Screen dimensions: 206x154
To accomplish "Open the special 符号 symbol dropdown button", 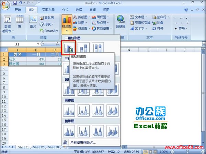I will [x=181, y=29].
